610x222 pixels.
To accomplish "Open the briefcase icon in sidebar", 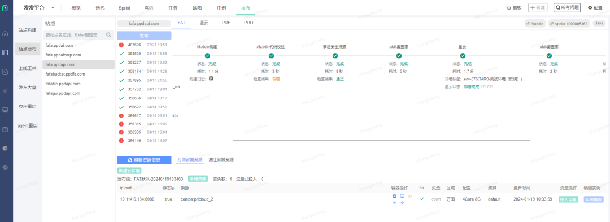I will (x=6, y=129).
